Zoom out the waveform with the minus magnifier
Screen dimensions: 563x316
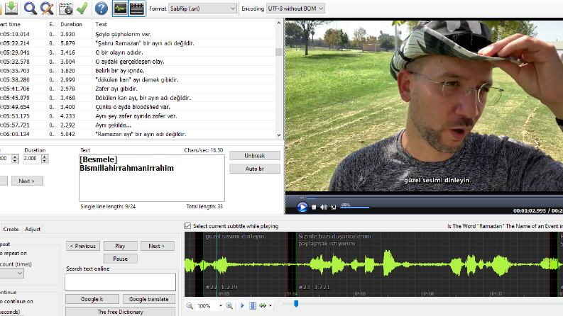[190, 305]
